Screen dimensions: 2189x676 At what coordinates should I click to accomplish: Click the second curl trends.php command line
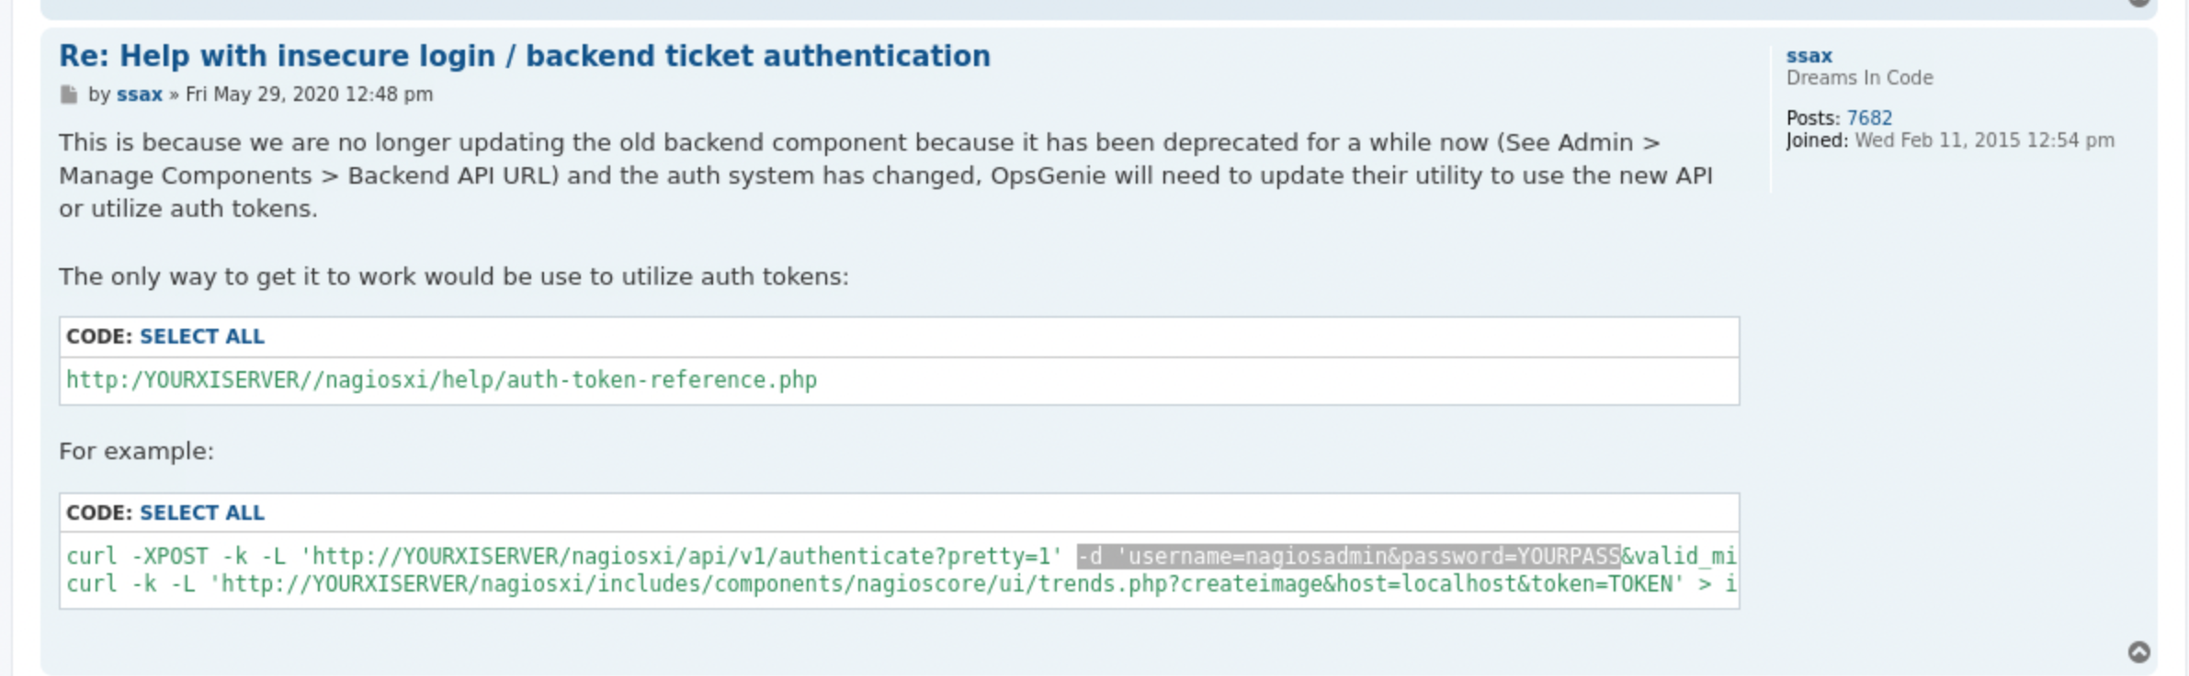click(x=901, y=584)
